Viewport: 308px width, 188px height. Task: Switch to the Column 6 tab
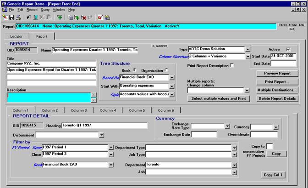(x=166, y=110)
